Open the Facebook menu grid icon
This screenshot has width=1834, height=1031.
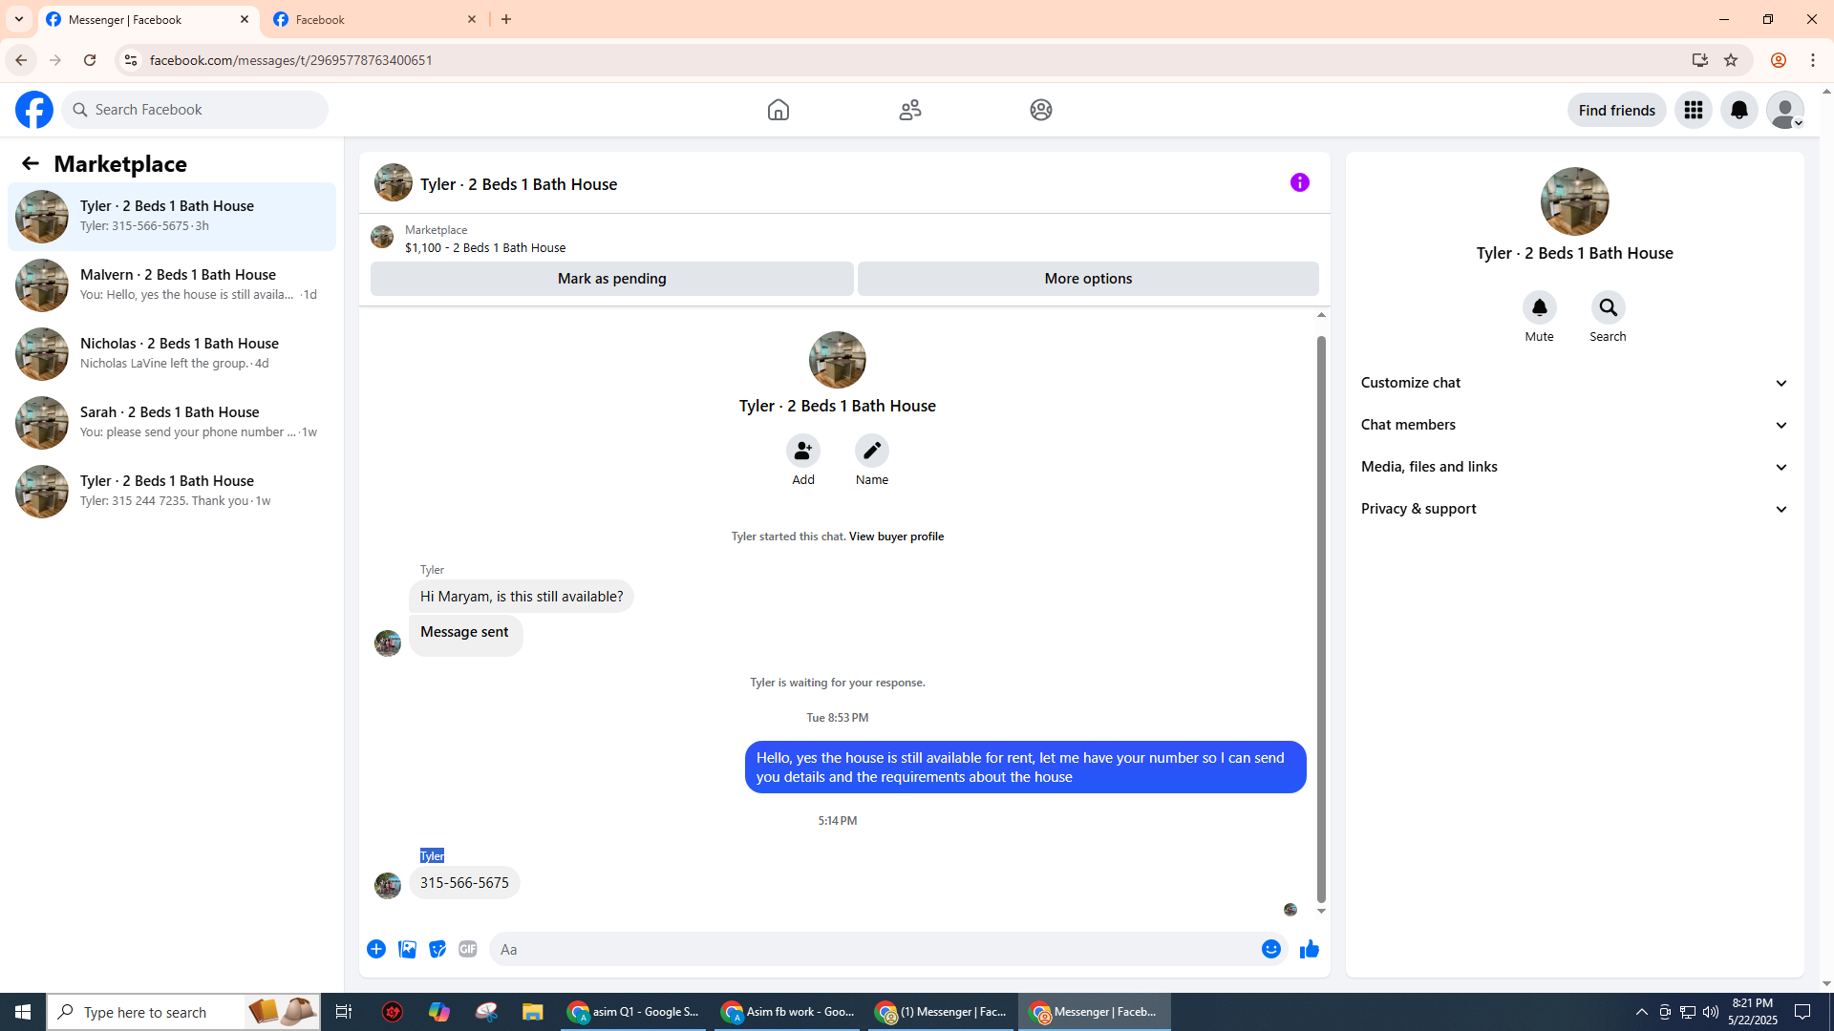(1693, 110)
